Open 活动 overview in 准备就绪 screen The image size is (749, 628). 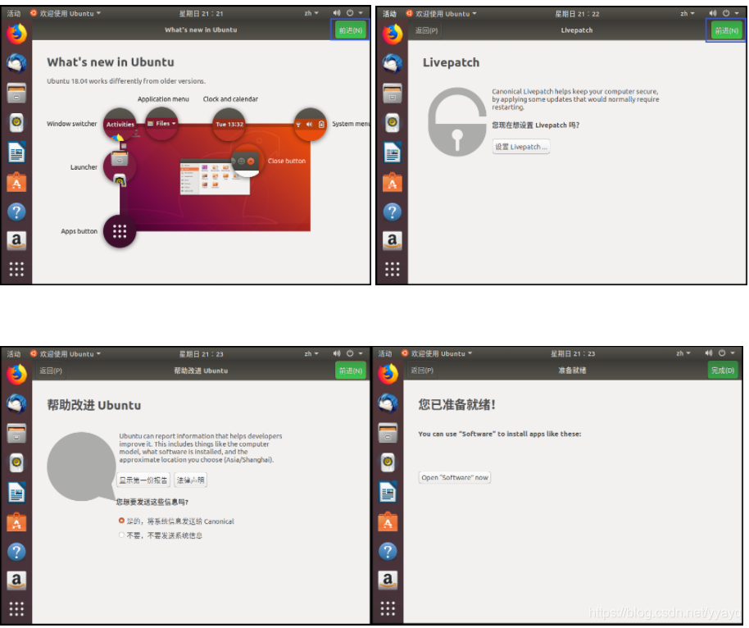tap(385, 353)
